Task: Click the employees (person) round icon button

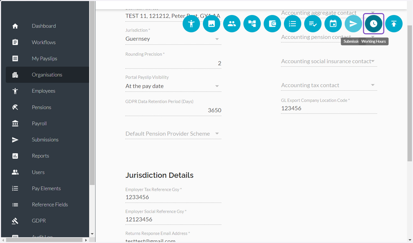Action: [x=191, y=24]
